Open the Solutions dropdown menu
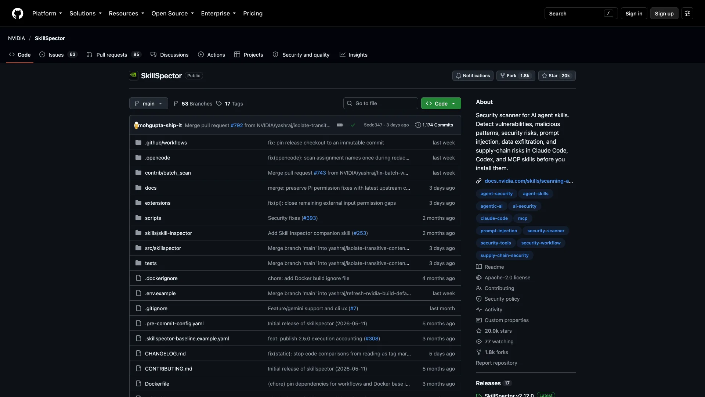This screenshot has height=397, width=705. click(x=86, y=14)
